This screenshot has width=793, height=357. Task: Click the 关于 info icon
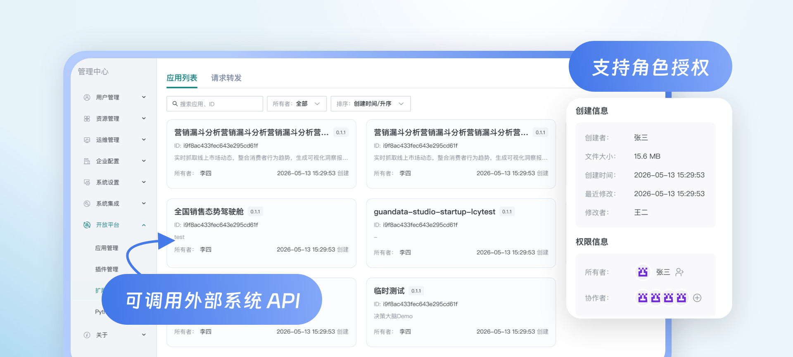[x=87, y=335]
